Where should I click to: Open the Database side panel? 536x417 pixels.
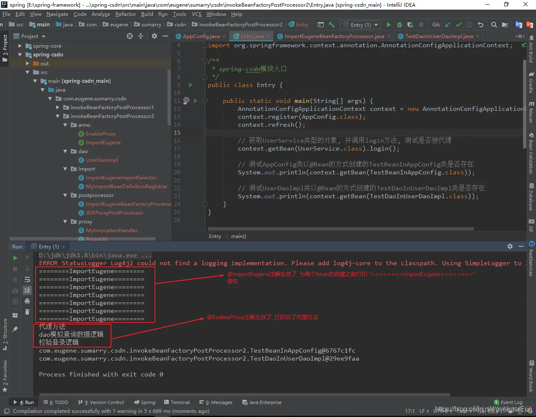(531, 197)
